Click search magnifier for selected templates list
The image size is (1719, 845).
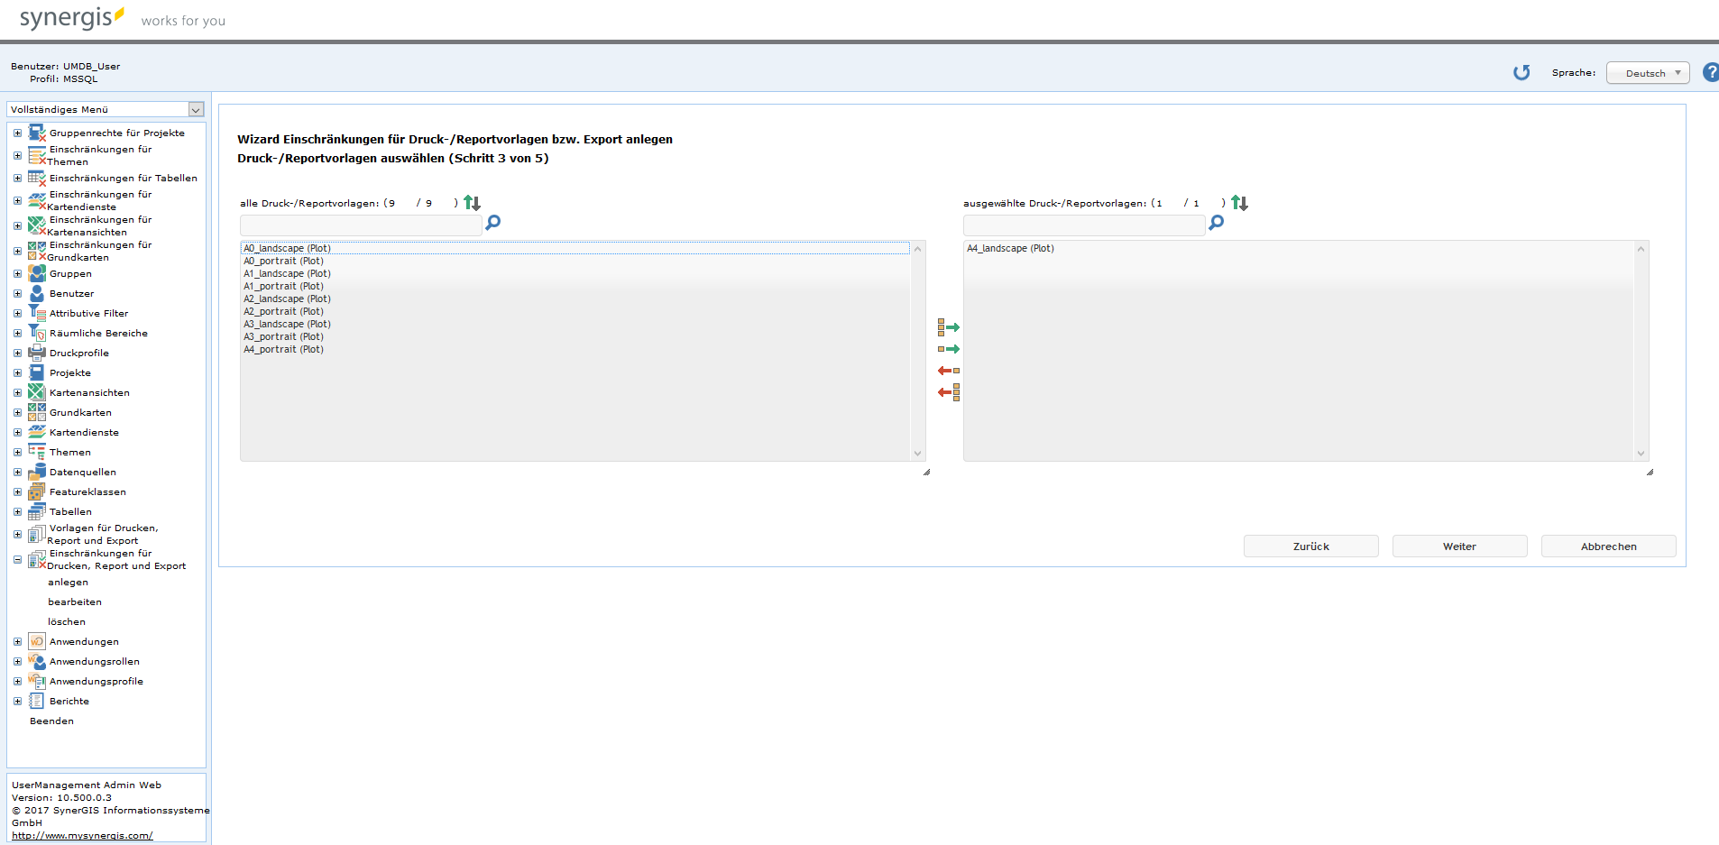click(1216, 223)
